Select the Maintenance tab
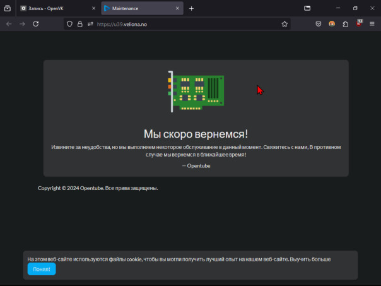Viewport: 381px width, 286px height. [x=142, y=8]
